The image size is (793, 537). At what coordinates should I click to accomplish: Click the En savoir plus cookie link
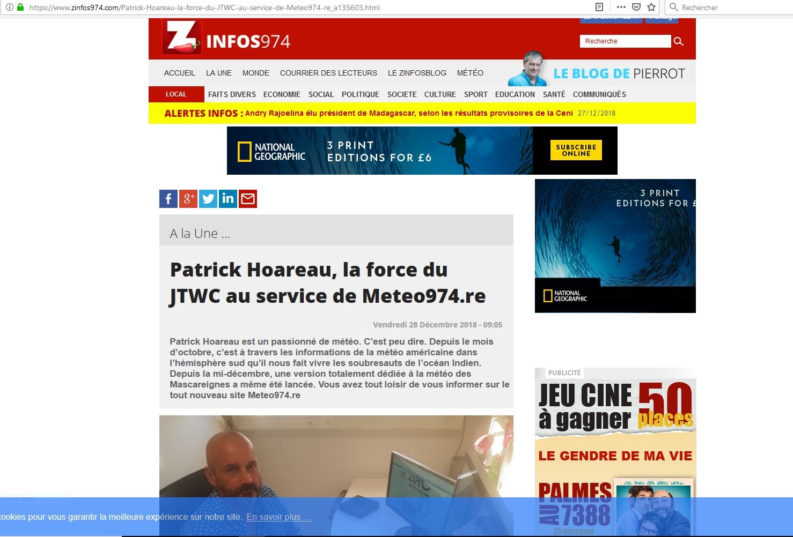click(278, 517)
